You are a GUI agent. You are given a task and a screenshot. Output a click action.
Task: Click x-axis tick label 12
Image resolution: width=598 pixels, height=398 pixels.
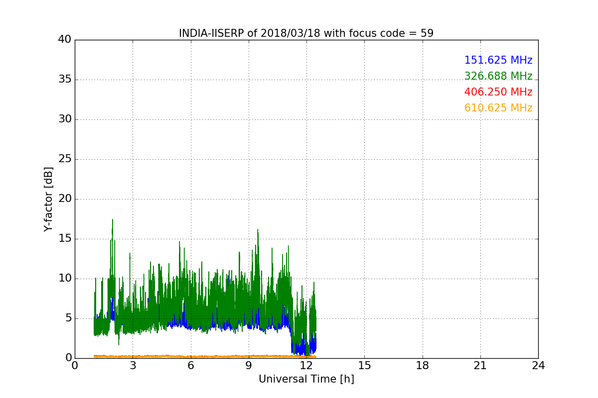coord(306,365)
